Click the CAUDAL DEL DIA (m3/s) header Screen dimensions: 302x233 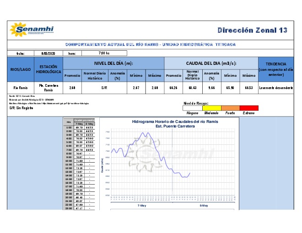click(210, 63)
